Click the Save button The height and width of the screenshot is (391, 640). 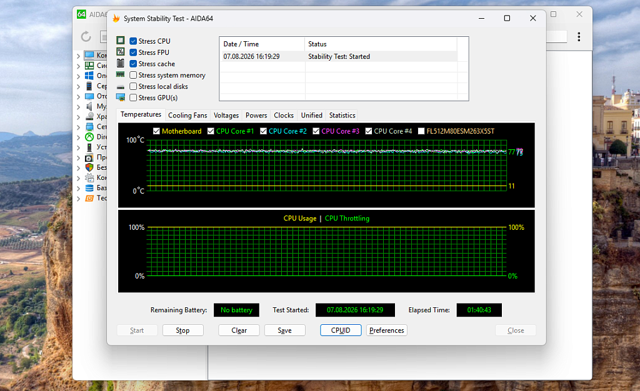click(285, 330)
